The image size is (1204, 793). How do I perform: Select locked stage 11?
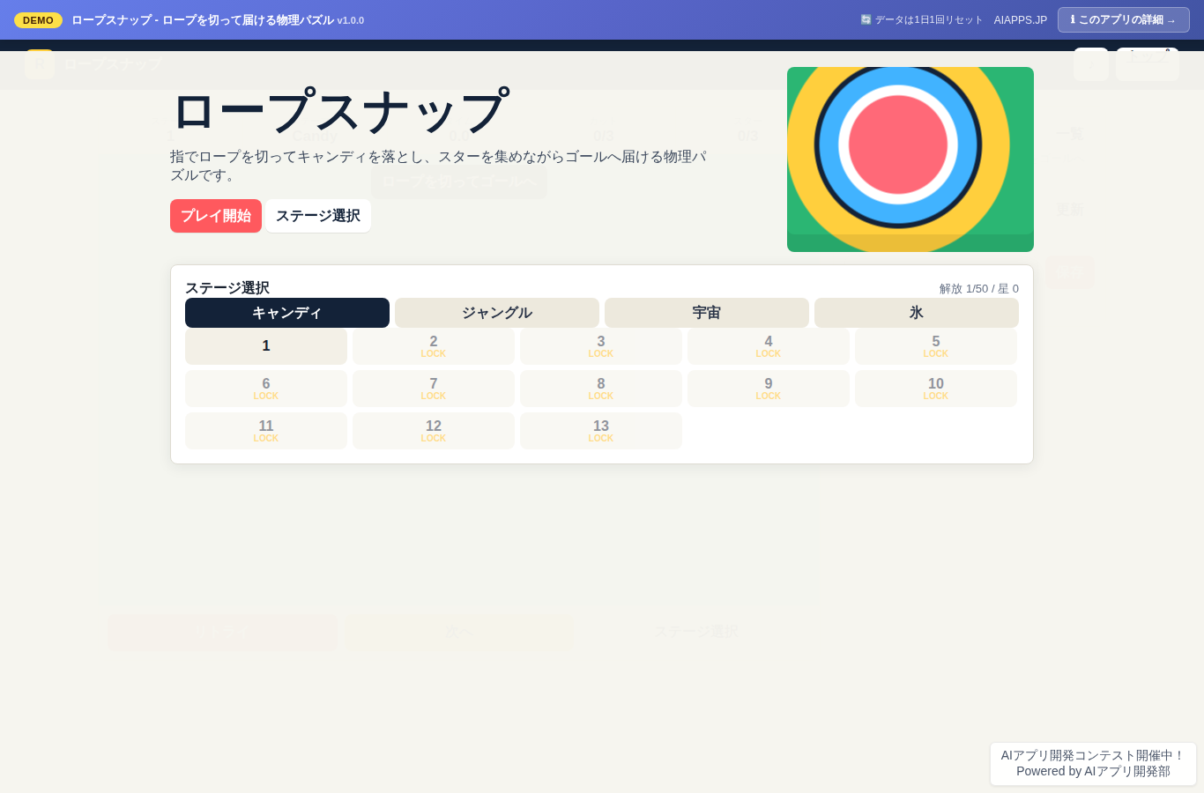pyautogui.click(x=266, y=431)
